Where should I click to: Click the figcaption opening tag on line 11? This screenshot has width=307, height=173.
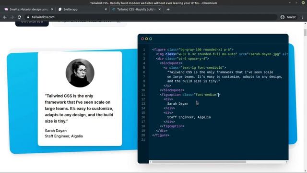pyautogui.click(x=190, y=95)
